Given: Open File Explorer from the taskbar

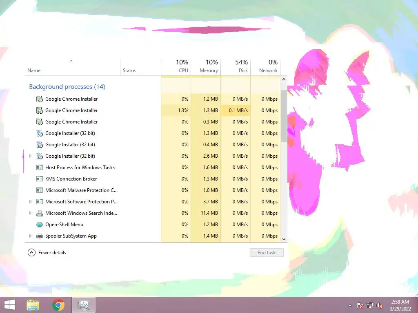Looking at the screenshot, I should pyautogui.click(x=33, y=305).
